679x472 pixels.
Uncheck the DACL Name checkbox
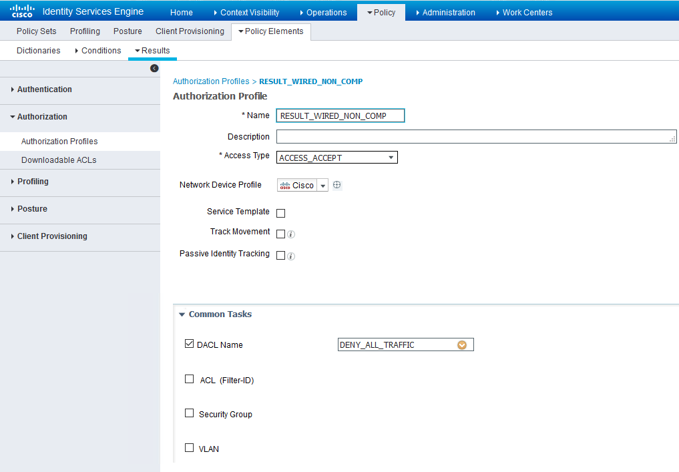(x=189, y=344)
